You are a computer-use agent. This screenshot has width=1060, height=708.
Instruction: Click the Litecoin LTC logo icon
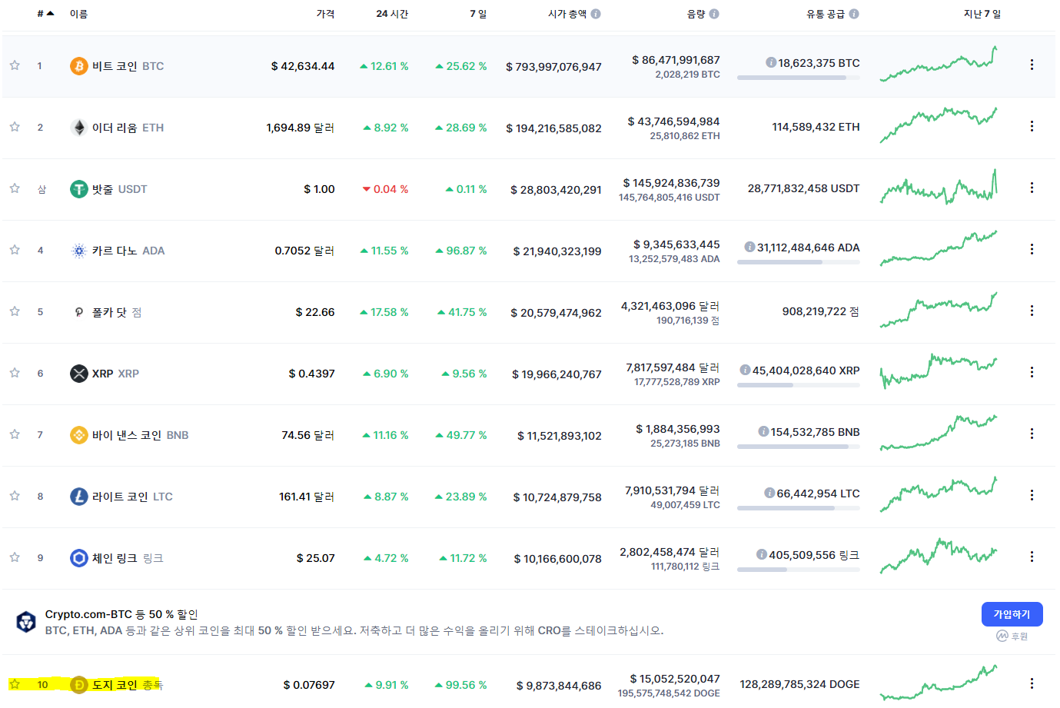pyautogui.click(x=79, y=497)
